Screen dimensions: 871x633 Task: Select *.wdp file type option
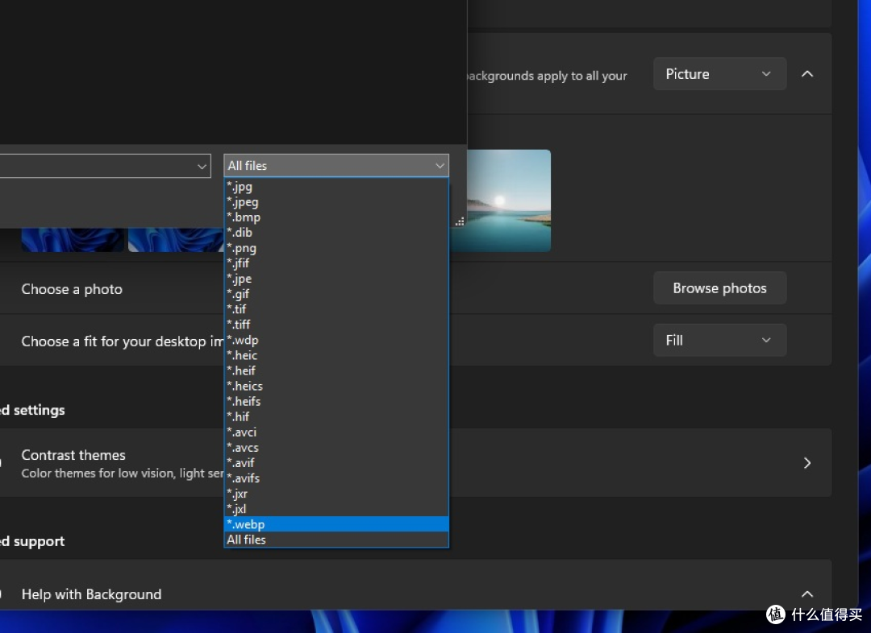pyautogui.click(x=336, y=340)
